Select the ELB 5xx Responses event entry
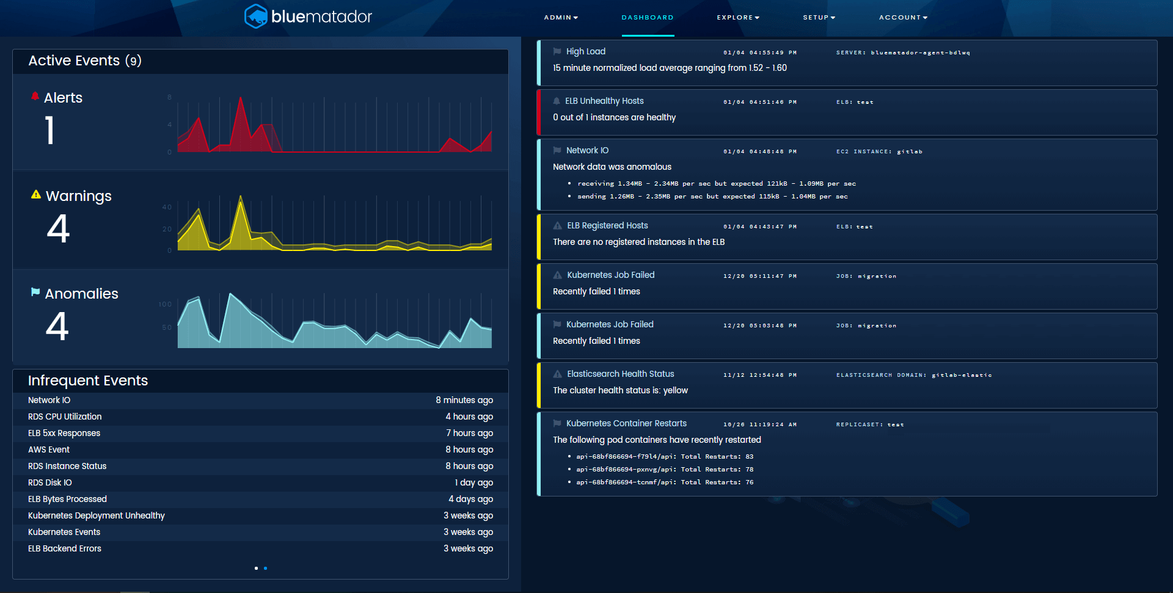 point(64,433)
